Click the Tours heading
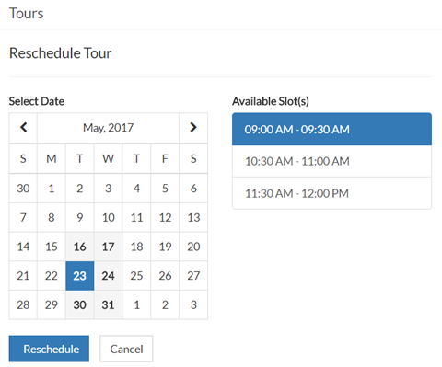 (x=27, y=14)
